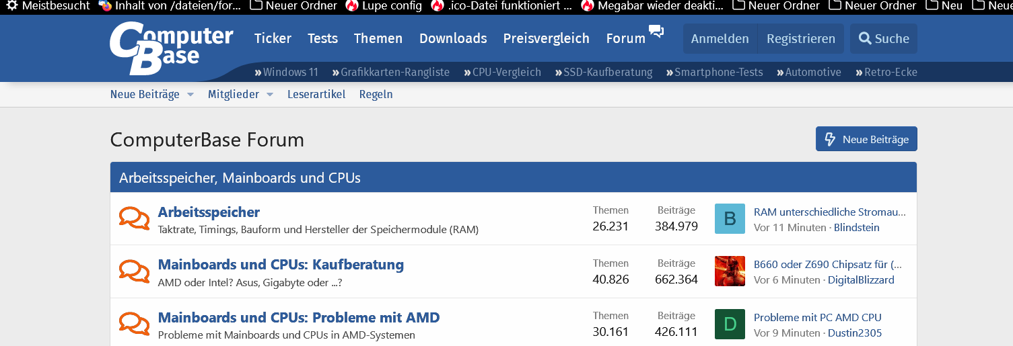Click the Registrieren button
Image resolution: width=1013 pixels, height=346 pixels.
point(800,39)
